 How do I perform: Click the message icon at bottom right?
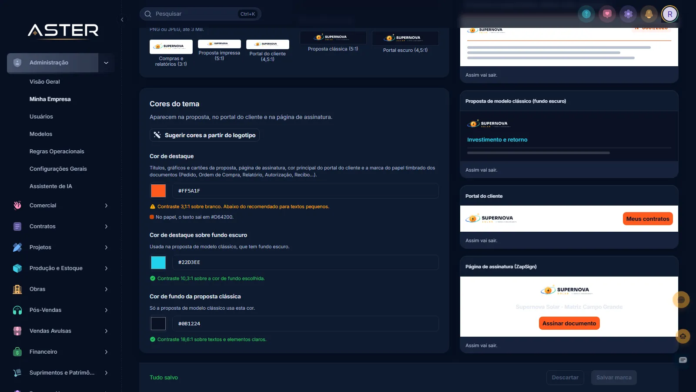[683, 360]
